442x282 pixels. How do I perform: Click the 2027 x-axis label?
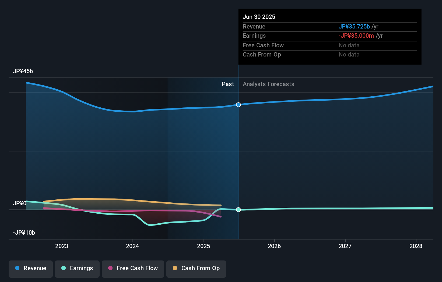point(345,246)
